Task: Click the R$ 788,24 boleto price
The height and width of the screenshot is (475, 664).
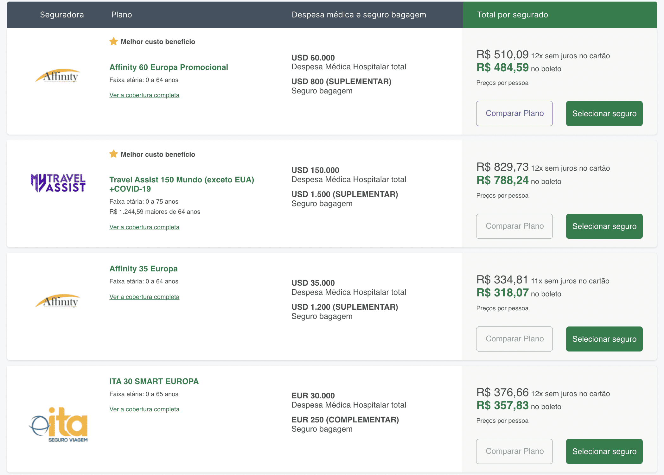Action: 502,180
